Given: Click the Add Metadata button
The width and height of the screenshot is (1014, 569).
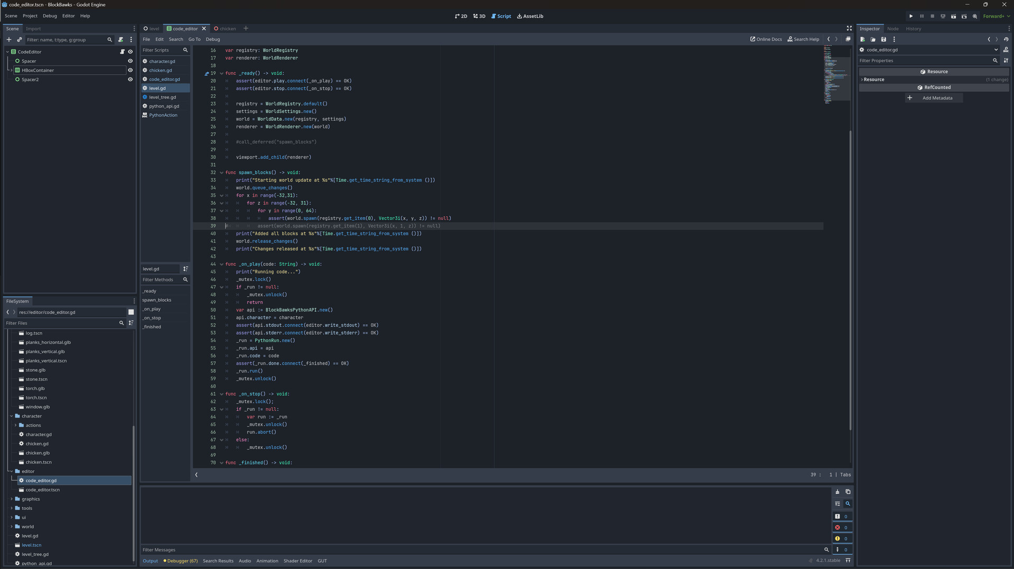Looking at the screenshot, I should click(x=934, y=98).
